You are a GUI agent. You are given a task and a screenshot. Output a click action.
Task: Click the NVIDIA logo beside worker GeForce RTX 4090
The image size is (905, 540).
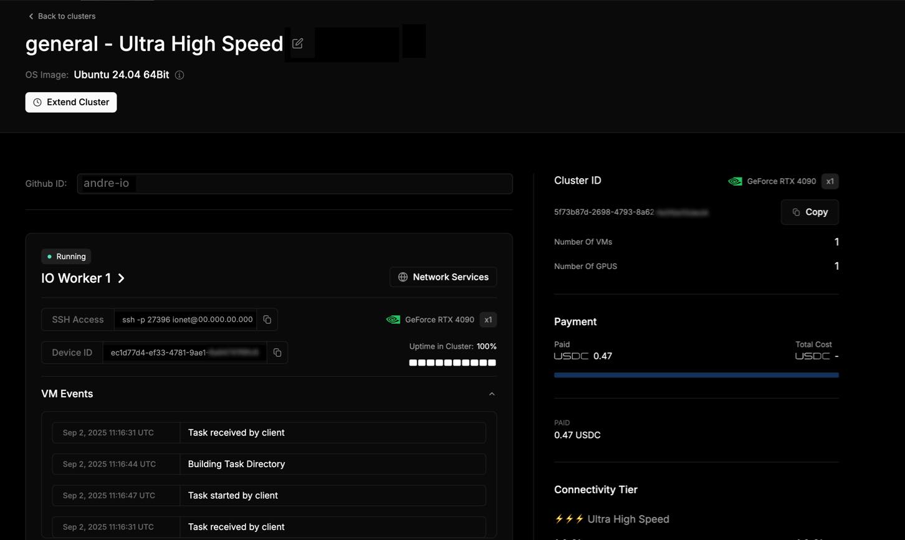tap(393, 320)
